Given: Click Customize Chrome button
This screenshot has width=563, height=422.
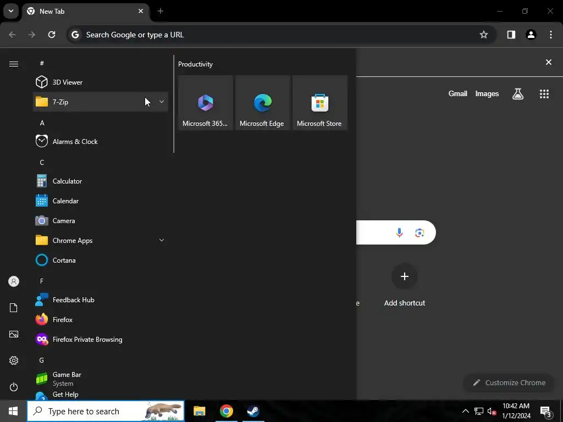Looking at the screenshot, I should [509, 382].
